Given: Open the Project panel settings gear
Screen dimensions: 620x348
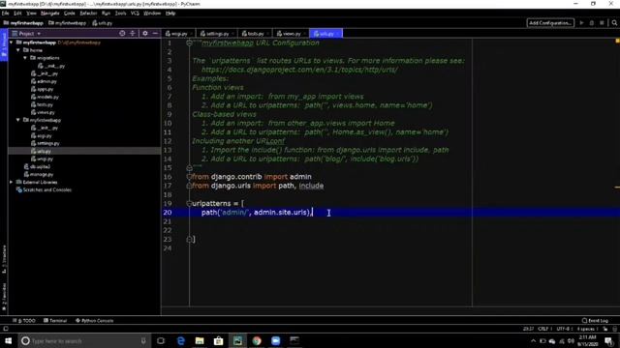Looking at the screenshot, I should click(145, 34).
